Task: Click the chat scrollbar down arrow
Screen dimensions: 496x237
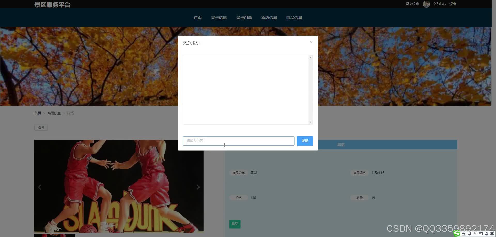Action: coord(311,122)
